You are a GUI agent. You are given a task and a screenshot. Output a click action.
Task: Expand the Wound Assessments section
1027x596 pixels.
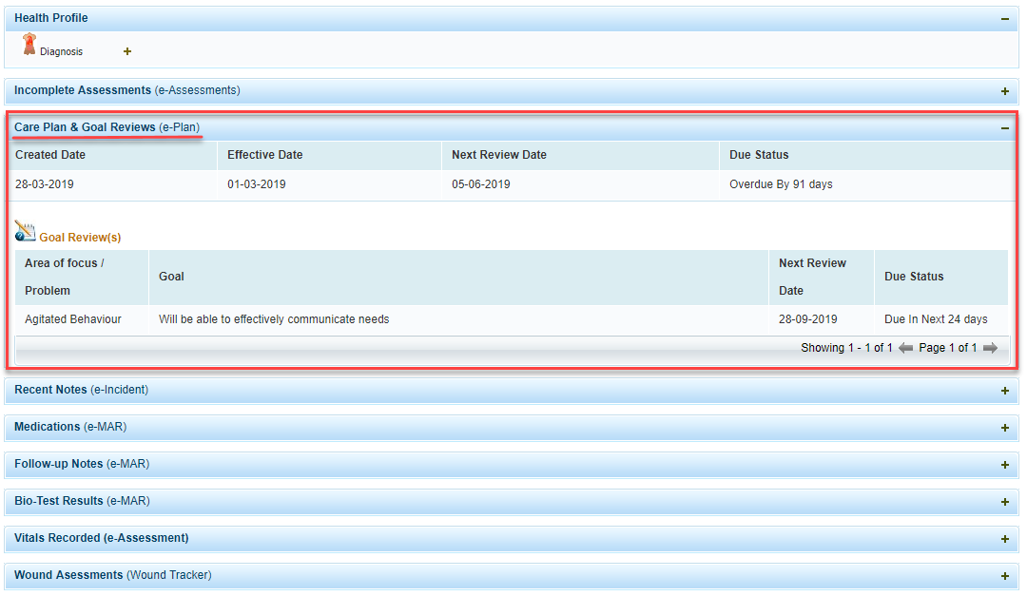tap(1004, 576)
